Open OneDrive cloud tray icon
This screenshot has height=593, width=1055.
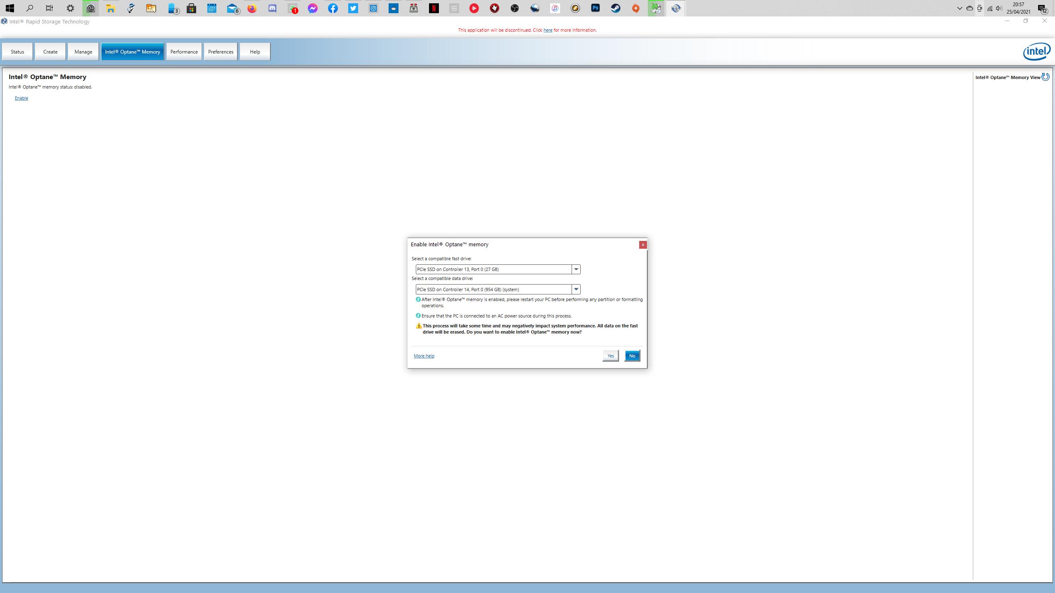(x=970, y=8)
